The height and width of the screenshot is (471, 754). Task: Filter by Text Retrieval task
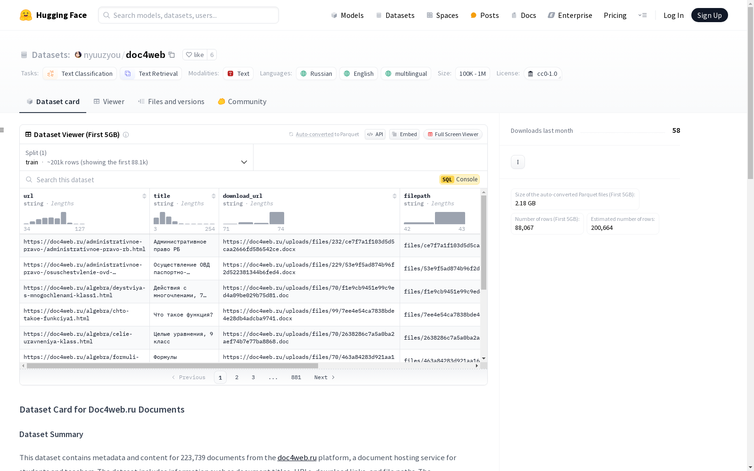tap(151, 73)
